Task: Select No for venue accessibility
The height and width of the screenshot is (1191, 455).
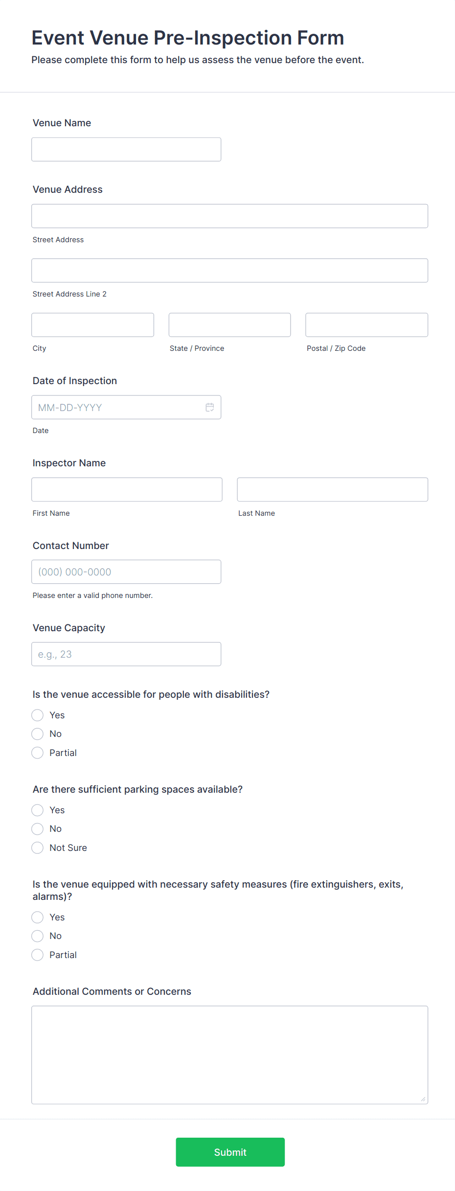Action: pos(37,733)
